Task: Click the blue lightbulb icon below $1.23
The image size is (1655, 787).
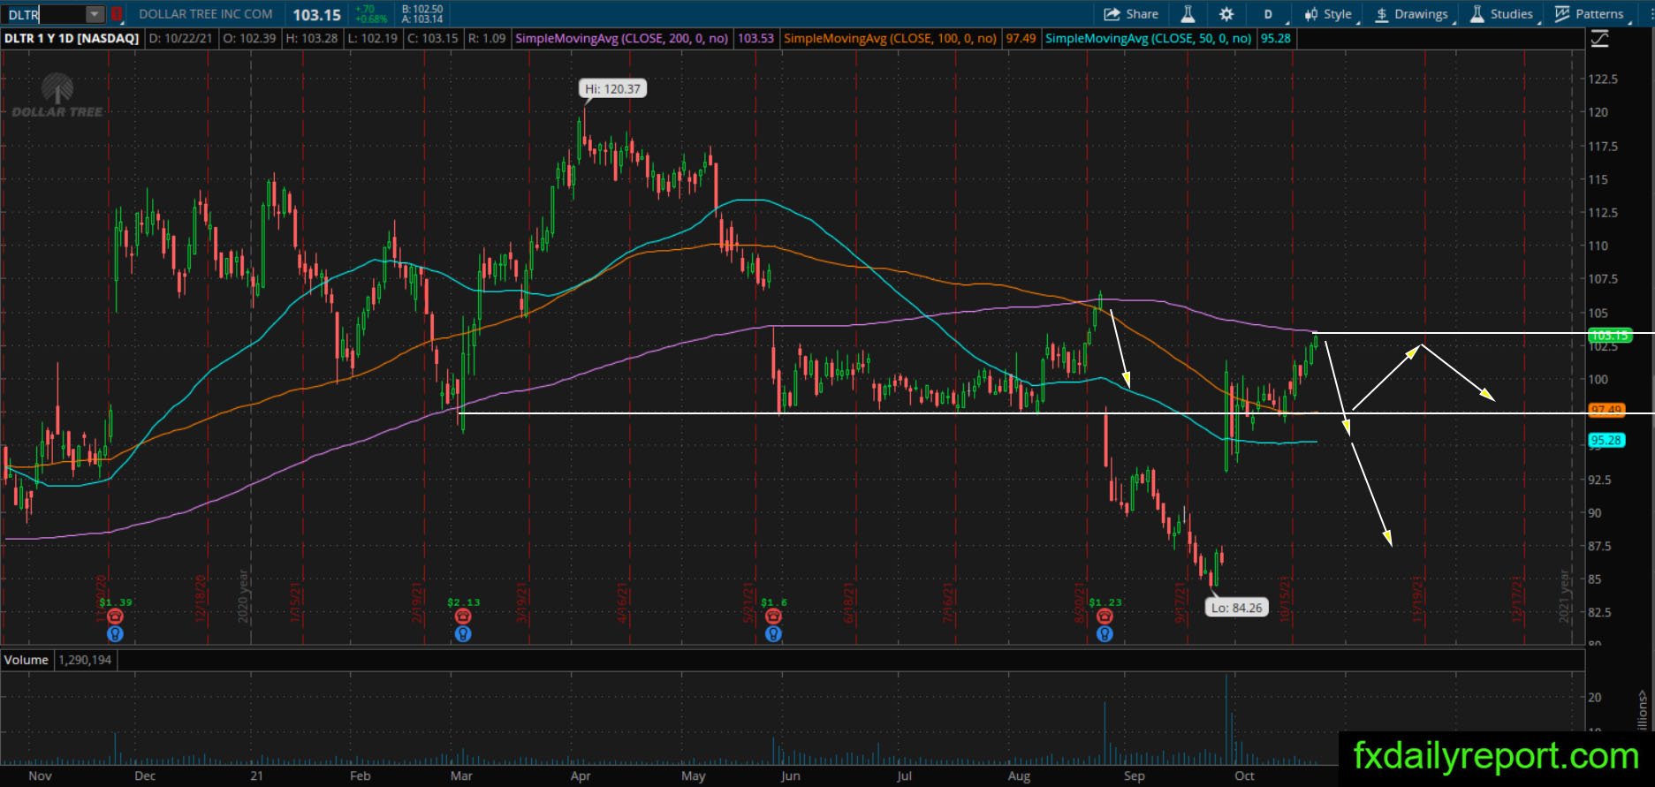Action: [1105, 633]
